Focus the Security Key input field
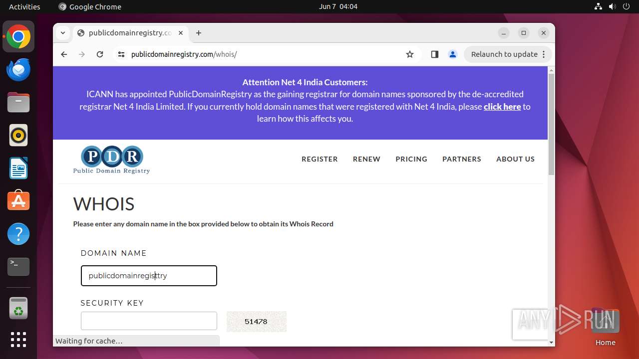This screenshot has height=359, width=639. click(x=149, y=321)
